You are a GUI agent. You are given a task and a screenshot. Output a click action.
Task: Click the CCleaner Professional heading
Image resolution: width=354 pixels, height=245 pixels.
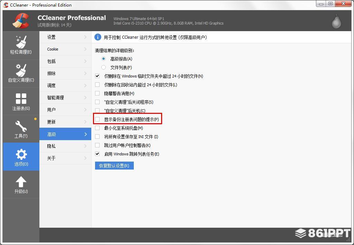72,18
